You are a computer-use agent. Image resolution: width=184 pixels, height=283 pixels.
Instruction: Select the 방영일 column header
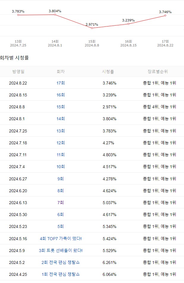[18, 72]
